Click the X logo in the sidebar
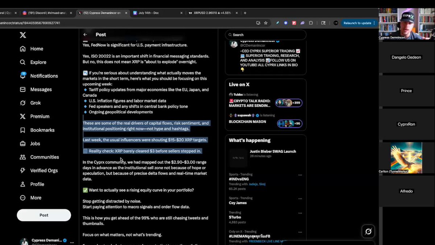Screen dimensions: 435x245 (23, 35)
